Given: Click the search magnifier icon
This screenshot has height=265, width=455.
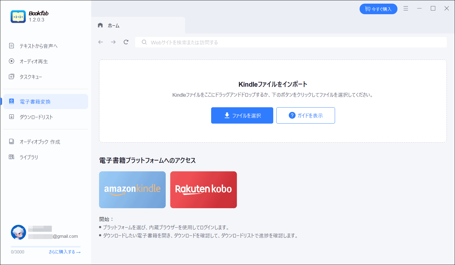Looking at the screenshot, I should coord(144,42).
